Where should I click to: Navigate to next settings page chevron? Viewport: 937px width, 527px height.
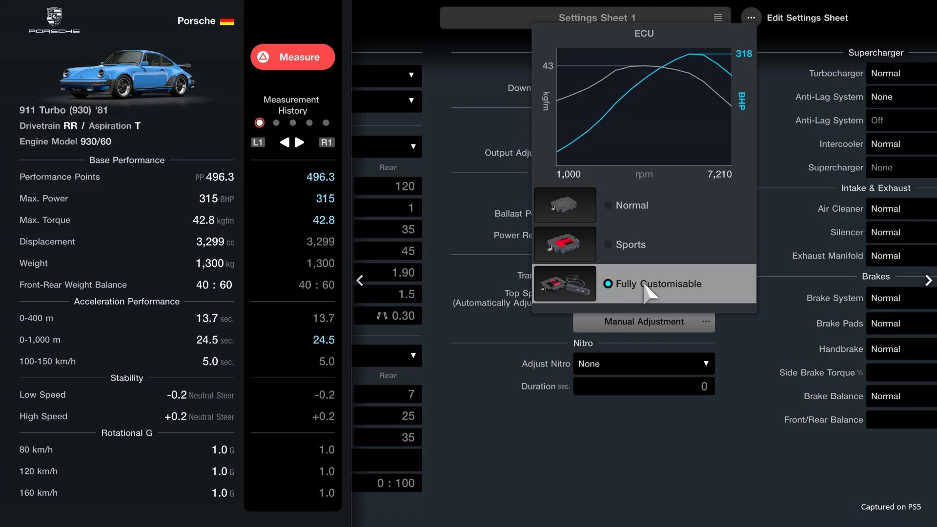[929, 281]
